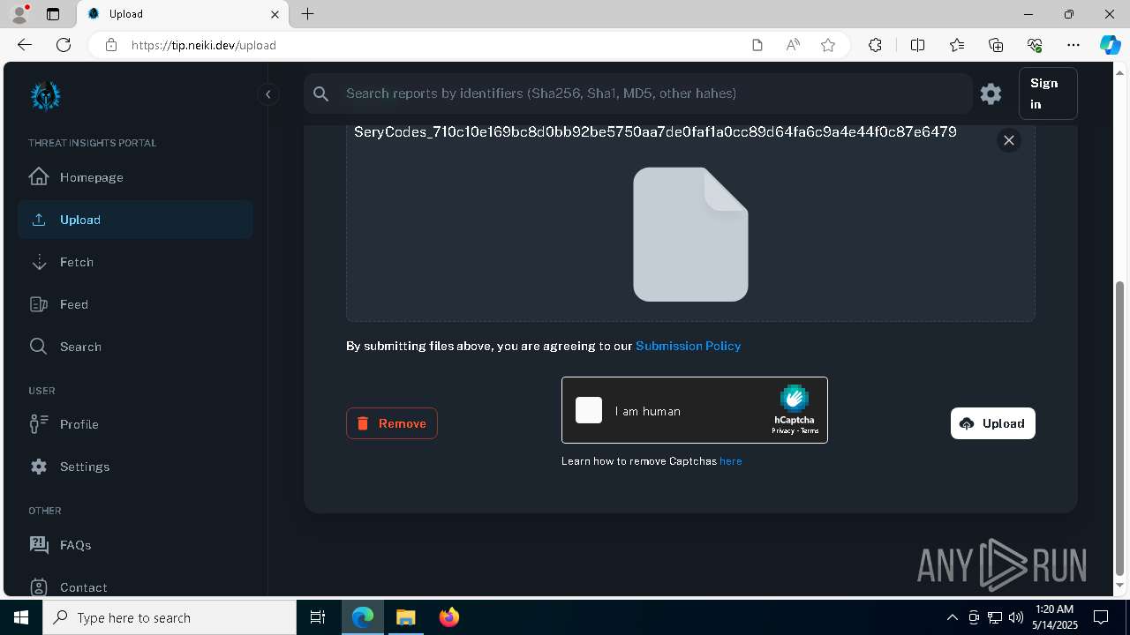Screen dimensions: 1130x635
Task: Click the Profile user icon
Action: (x=39, y=424)
